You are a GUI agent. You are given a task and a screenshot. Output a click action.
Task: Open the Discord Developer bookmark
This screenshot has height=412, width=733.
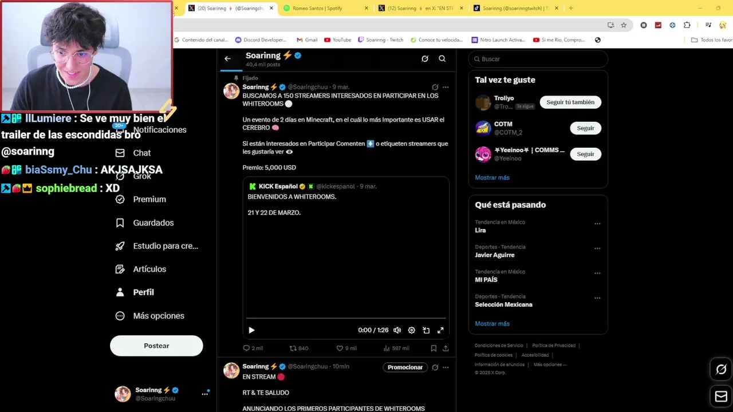point(261,40)
